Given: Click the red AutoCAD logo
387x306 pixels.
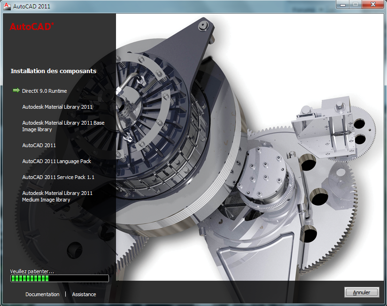Looking at the screenshot, I should tap(31, 27).
